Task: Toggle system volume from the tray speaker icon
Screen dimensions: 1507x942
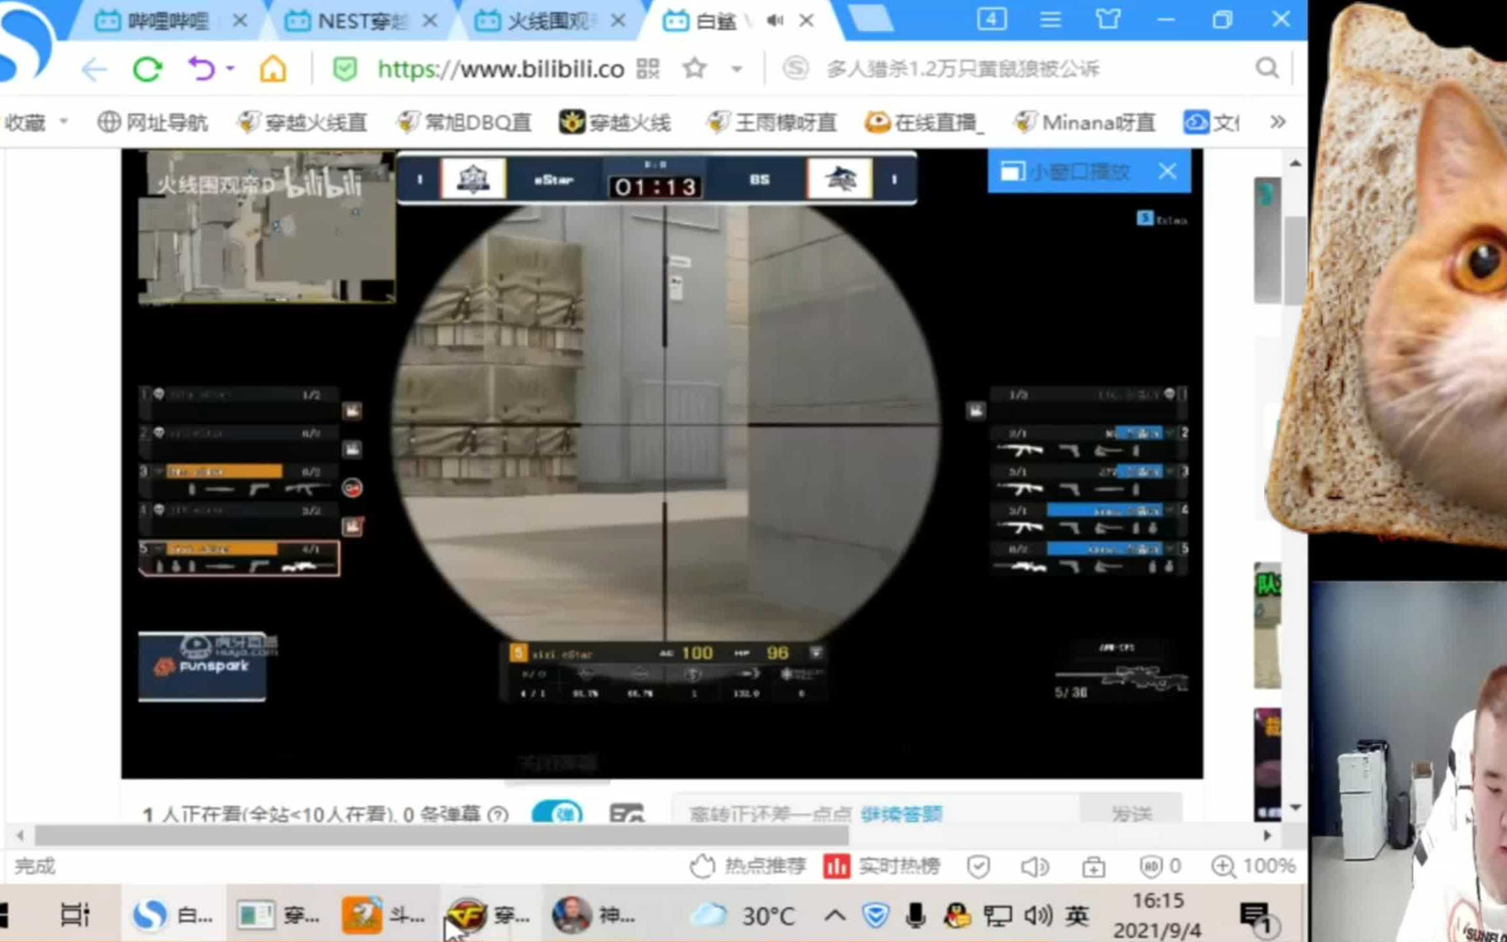Action: (x=1038, y=915)
